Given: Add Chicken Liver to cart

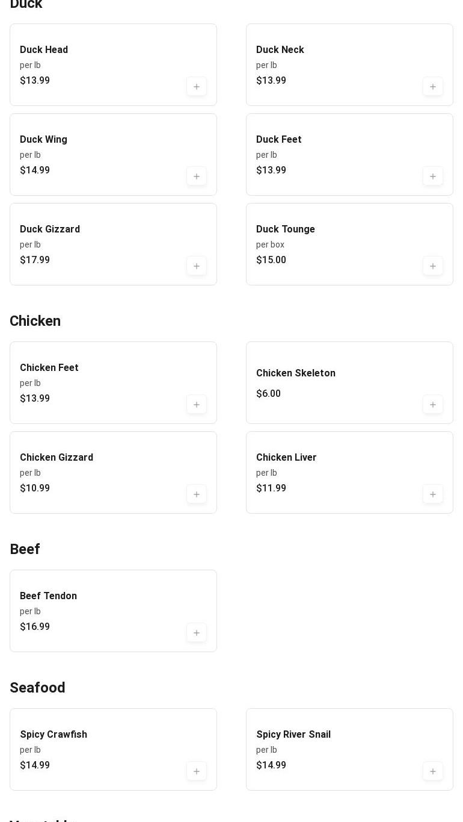Looking at the screenshot, I should 433,494.
